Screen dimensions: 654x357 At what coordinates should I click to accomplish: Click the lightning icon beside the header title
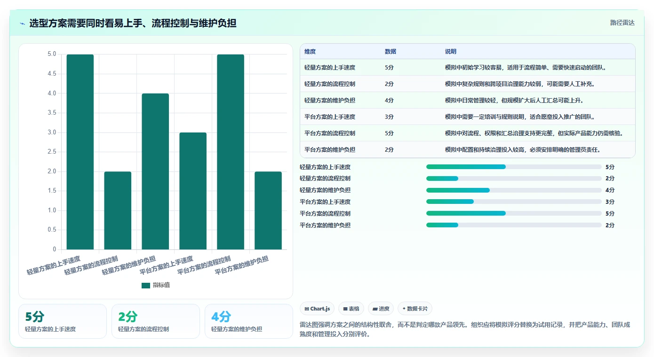pyautogui.click(x=22, y=23)
